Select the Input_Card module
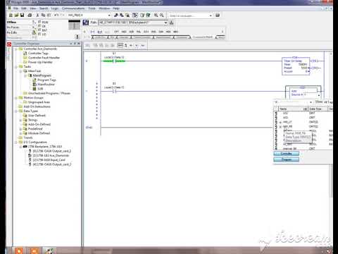The width and height of the screenshot is (338, 254). 49,160
